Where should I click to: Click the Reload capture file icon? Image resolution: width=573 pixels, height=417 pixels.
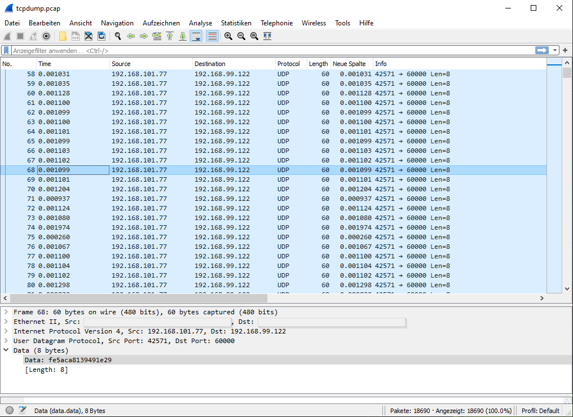pyautogui.click(x=102, y=36)
